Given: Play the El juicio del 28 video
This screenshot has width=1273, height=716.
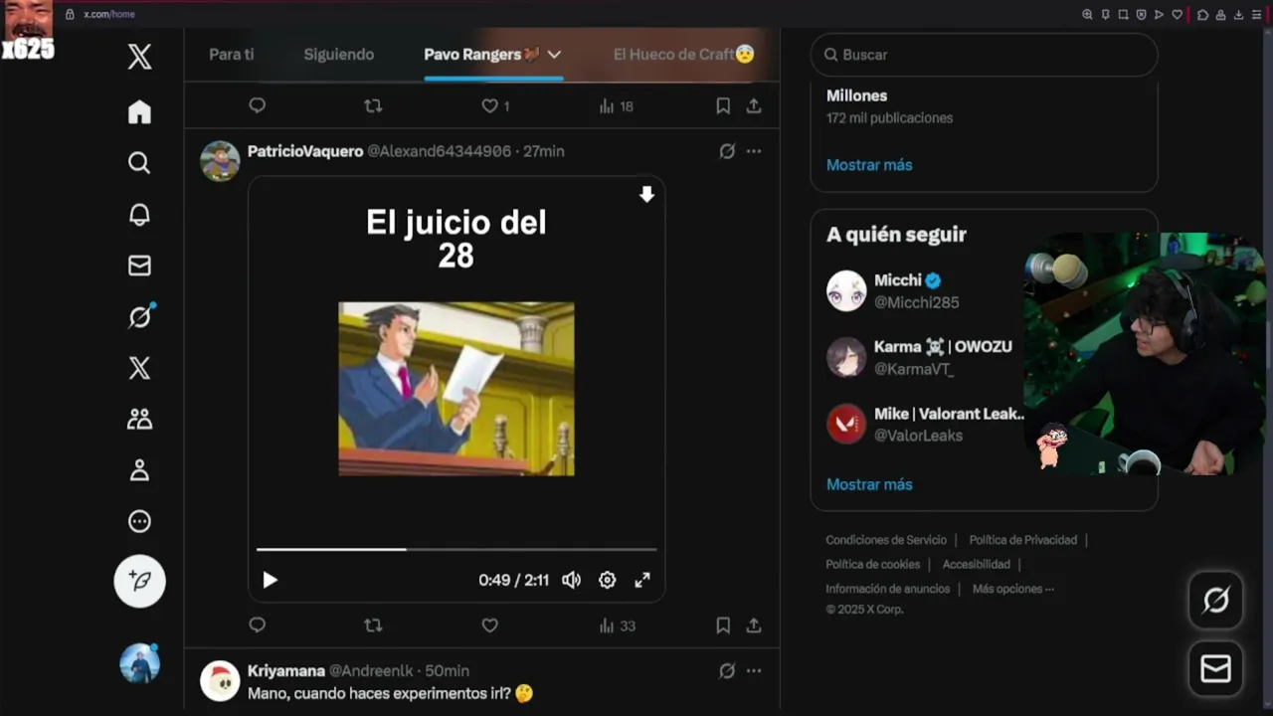Looking at the screenshot, I should click(x=270, y=580).
